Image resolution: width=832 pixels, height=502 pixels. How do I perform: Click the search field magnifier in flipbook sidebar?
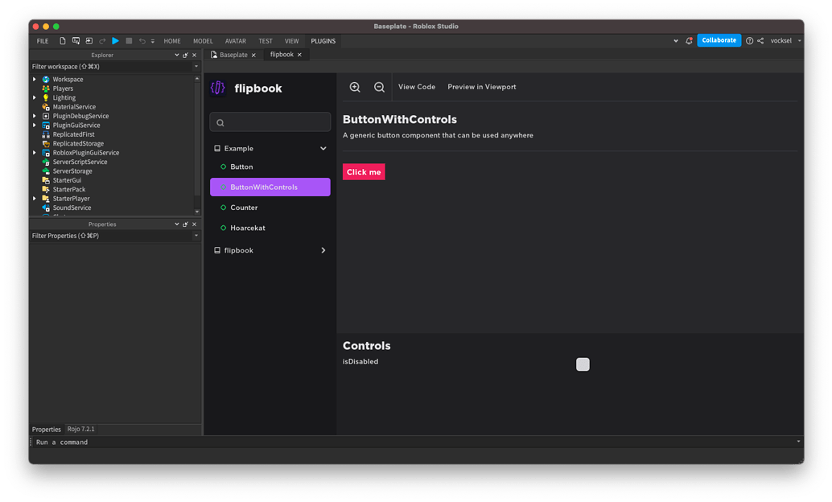click(x=220, y=121)
